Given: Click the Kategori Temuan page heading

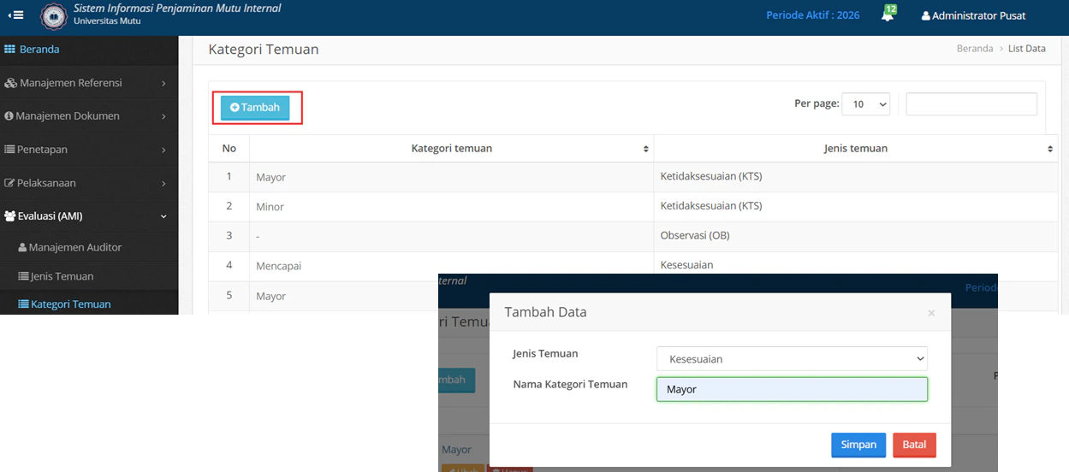Looking at the screenshot, I should point(264,50).
